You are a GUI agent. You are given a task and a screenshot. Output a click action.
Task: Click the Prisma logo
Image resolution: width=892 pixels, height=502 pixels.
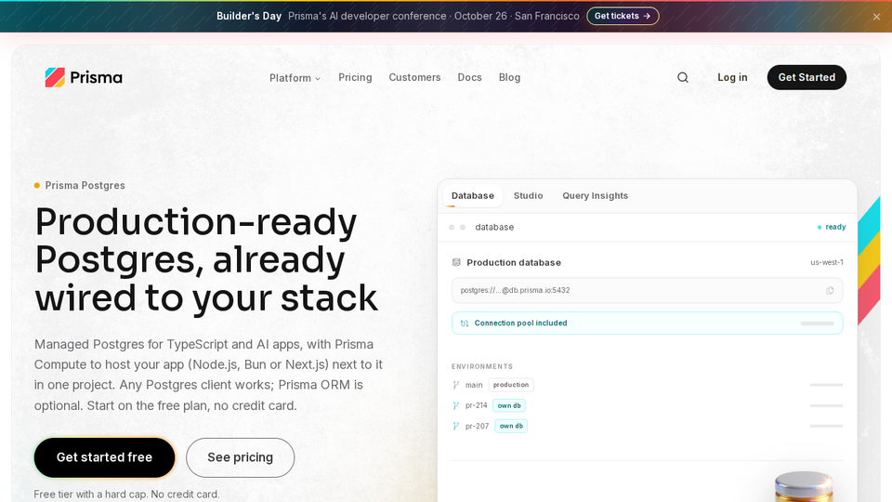[x=84, y=77]
